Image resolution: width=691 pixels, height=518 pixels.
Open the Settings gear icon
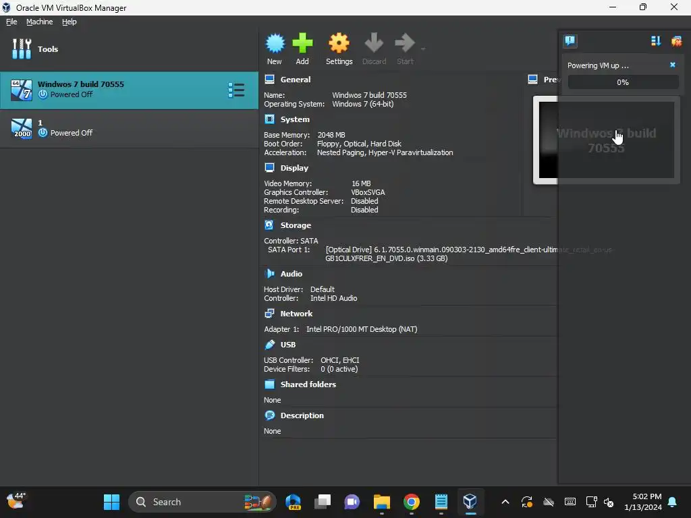coord(339,43)
